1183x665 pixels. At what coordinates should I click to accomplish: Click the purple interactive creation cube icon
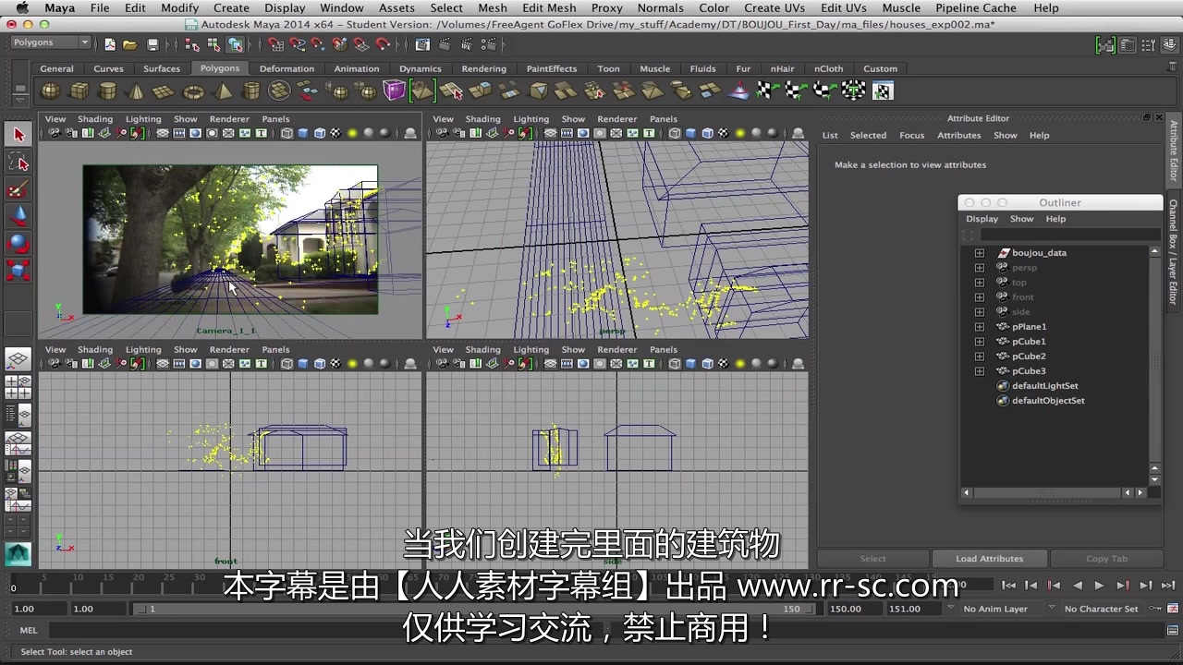[x=395, y=90]
